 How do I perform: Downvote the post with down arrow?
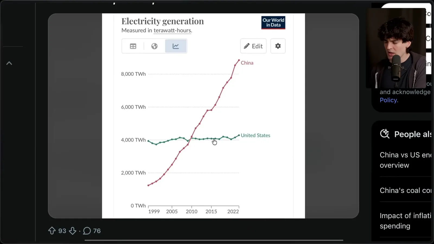click(x=72, y=231)
